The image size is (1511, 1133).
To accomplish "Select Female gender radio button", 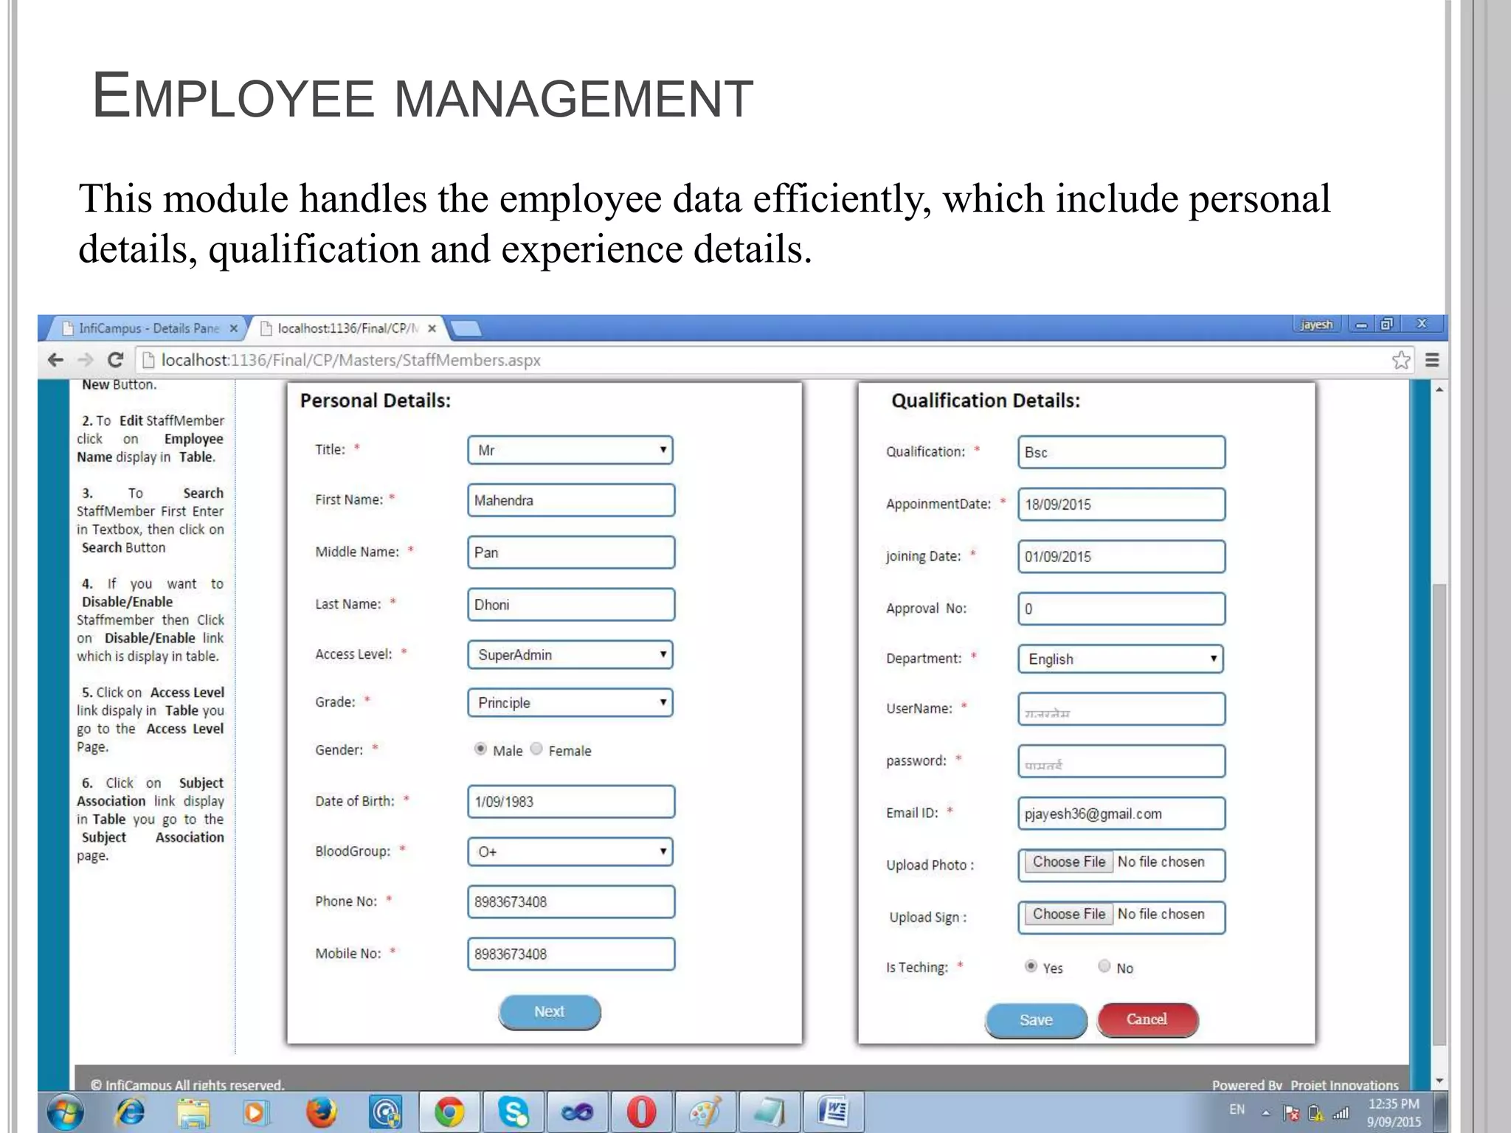I will pyautogui.click(x=536, y=749).
